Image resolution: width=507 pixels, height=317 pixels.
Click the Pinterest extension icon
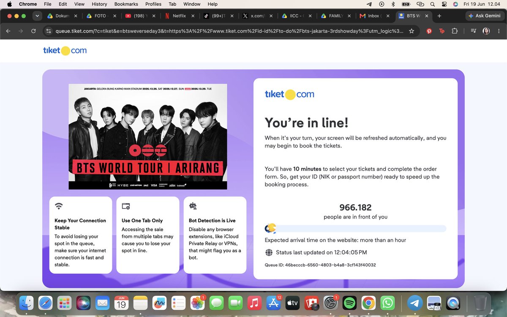[429, 31]
